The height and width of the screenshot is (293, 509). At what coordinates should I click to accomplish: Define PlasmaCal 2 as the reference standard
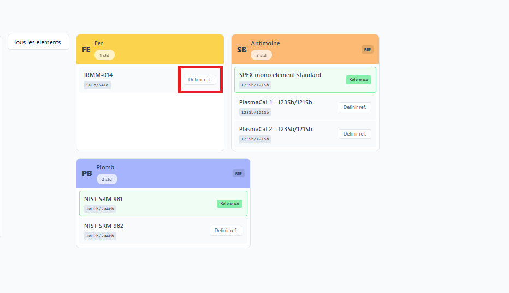click(x=354, y=134)
